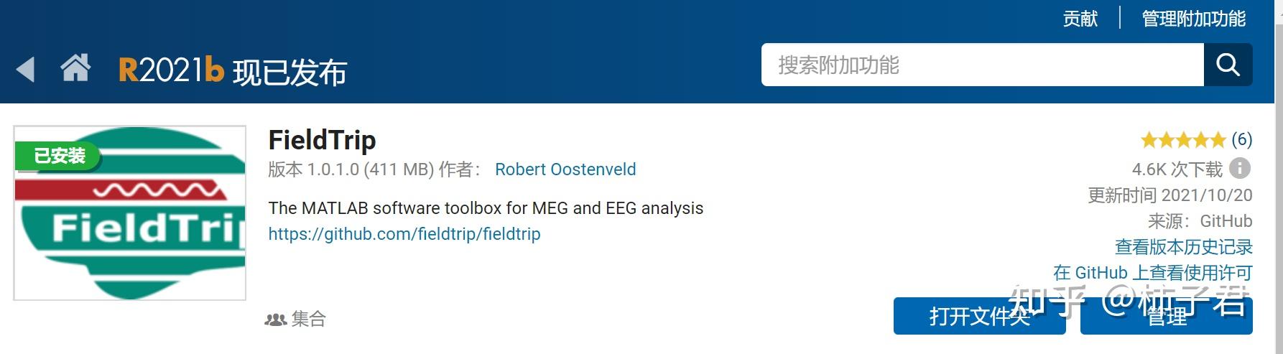View 查看版本历史记录 link
The image size is (1283, 354).
click(x=1183, y=247)
